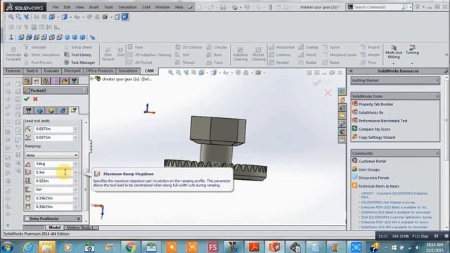Image resolution: width=450 pixels, height=253 pixels.
Task: Cancel Pocket2 with the red X
Action: point(35,99)
